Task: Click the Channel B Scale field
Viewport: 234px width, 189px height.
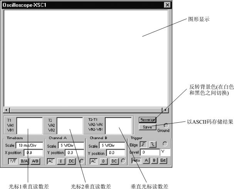Action: coord(112,145)
